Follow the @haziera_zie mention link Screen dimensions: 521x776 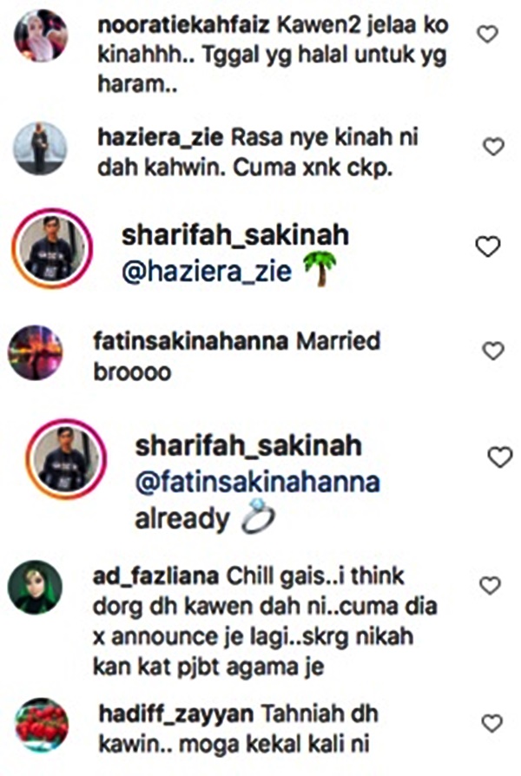click(207, 272)
